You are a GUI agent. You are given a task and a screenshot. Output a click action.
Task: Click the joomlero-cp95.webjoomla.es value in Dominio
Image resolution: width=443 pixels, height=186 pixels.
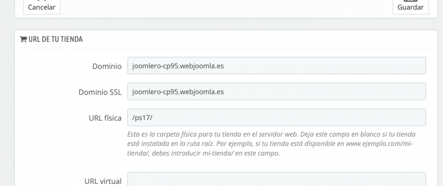pyautogui.click(x=178, y=66)
